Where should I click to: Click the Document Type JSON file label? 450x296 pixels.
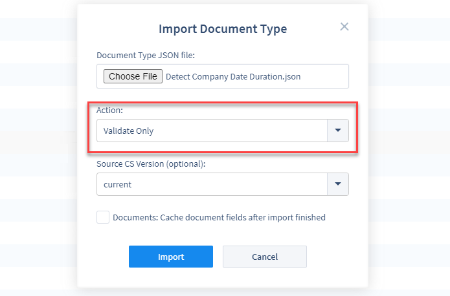146,55
